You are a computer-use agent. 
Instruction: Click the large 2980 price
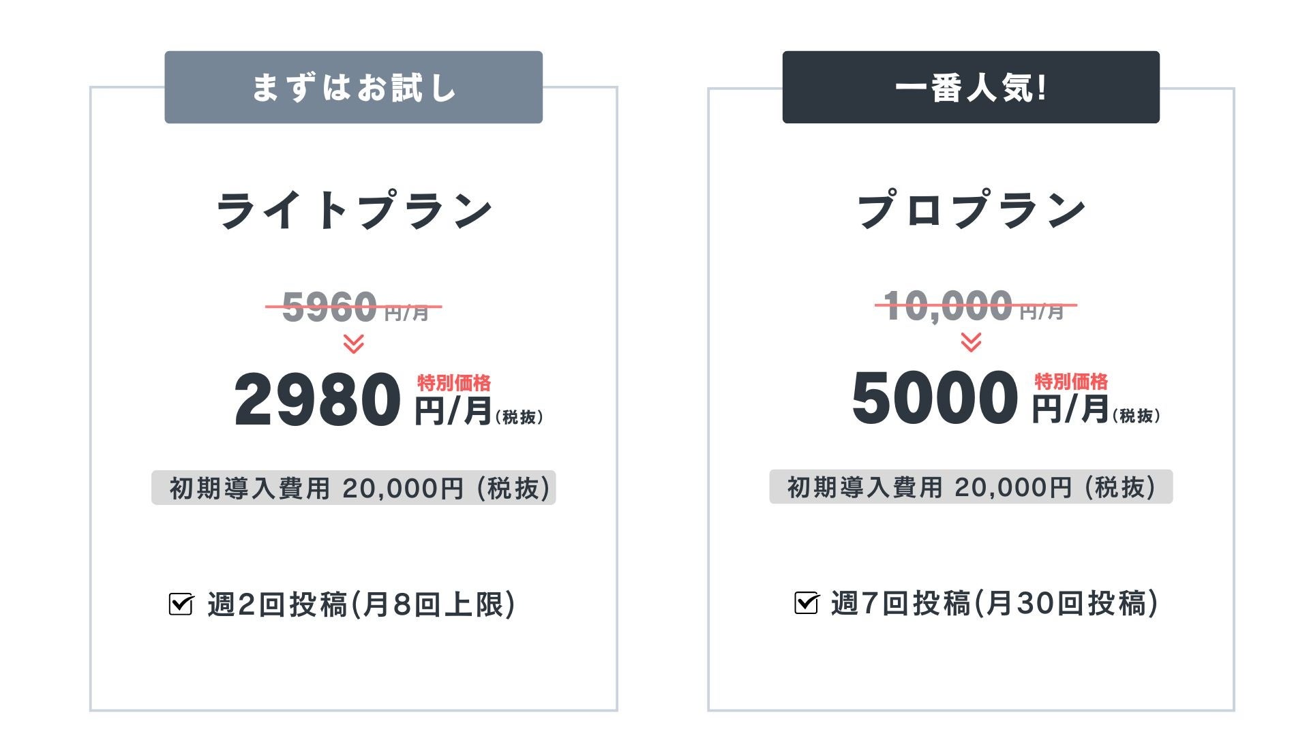(x=317, y=400)
